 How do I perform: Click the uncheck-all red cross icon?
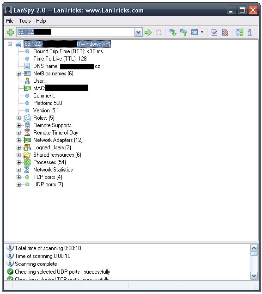225,32
